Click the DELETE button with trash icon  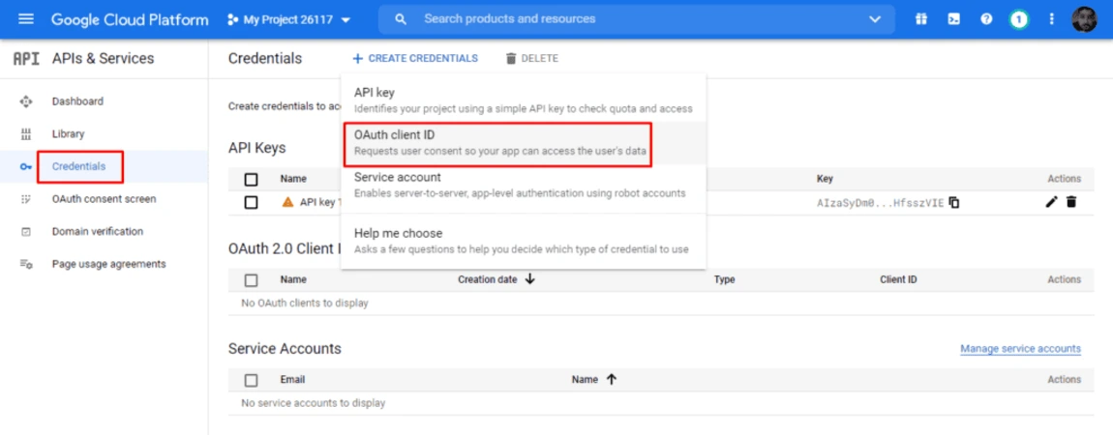[531, 58]
